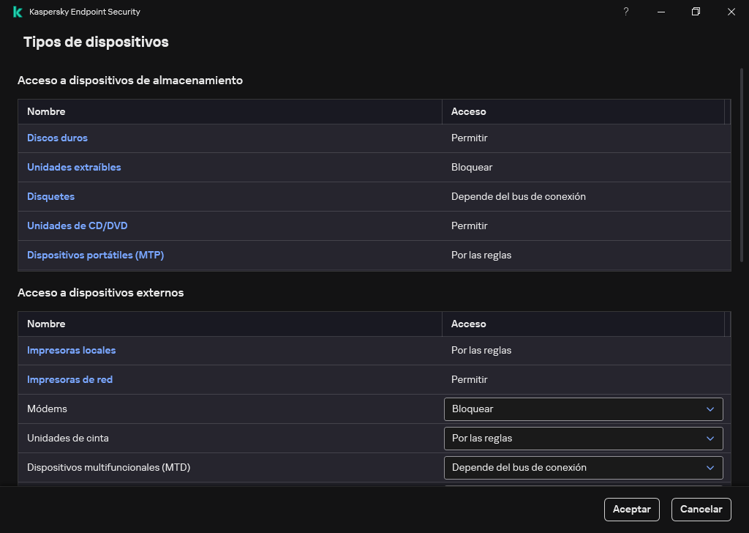This screenshot has height=533, width=749.
Task: Confirm changes with the Aceptar button
Action: [x=631, y=509]
